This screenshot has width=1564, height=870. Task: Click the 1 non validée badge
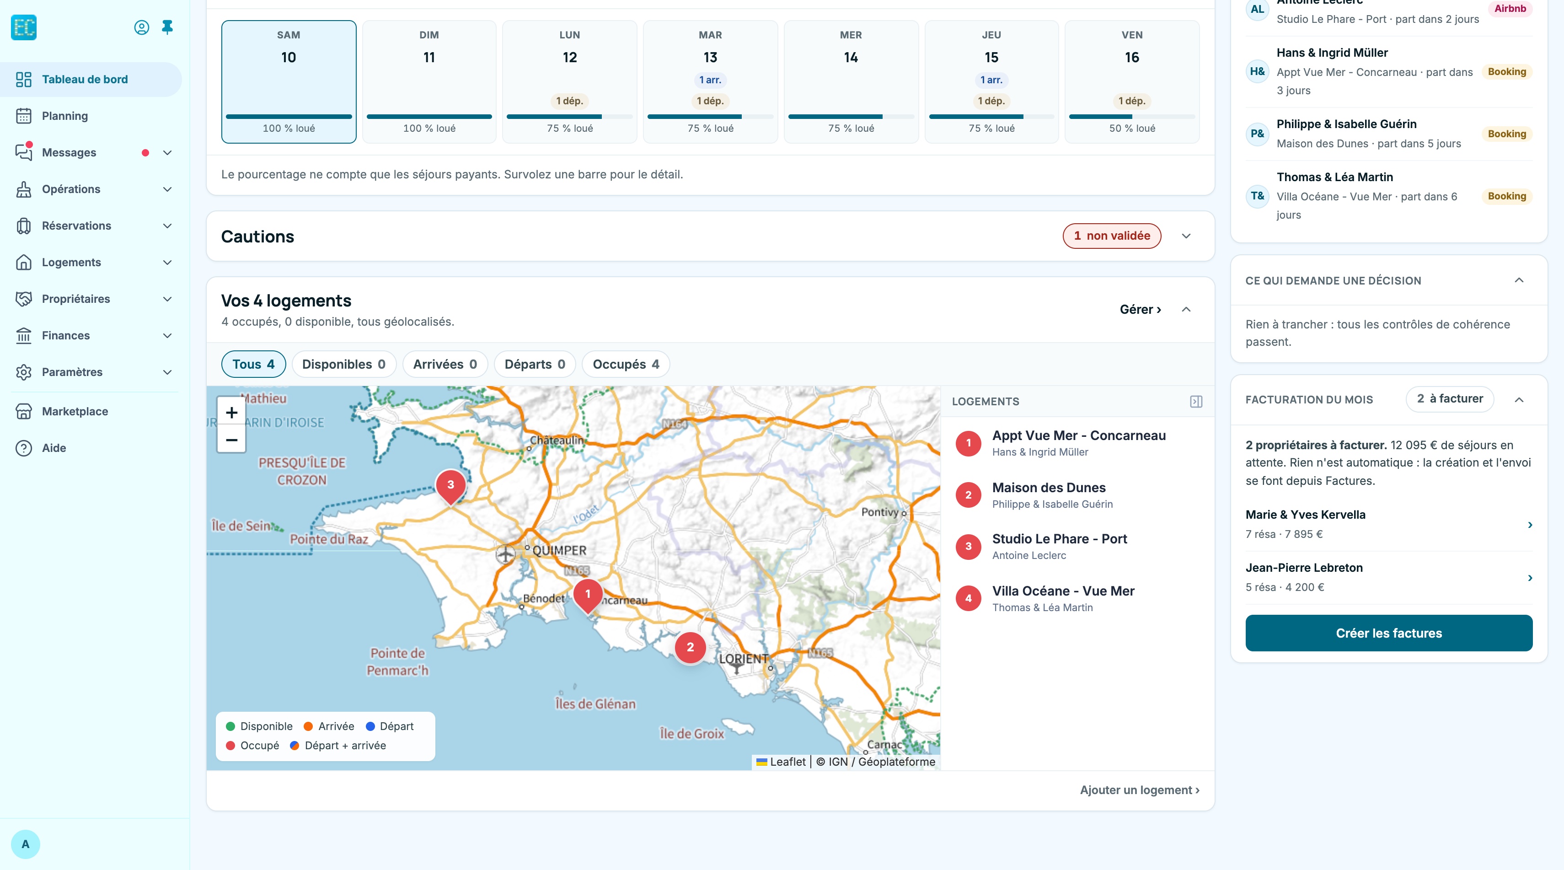click(x=1112, y=236)
